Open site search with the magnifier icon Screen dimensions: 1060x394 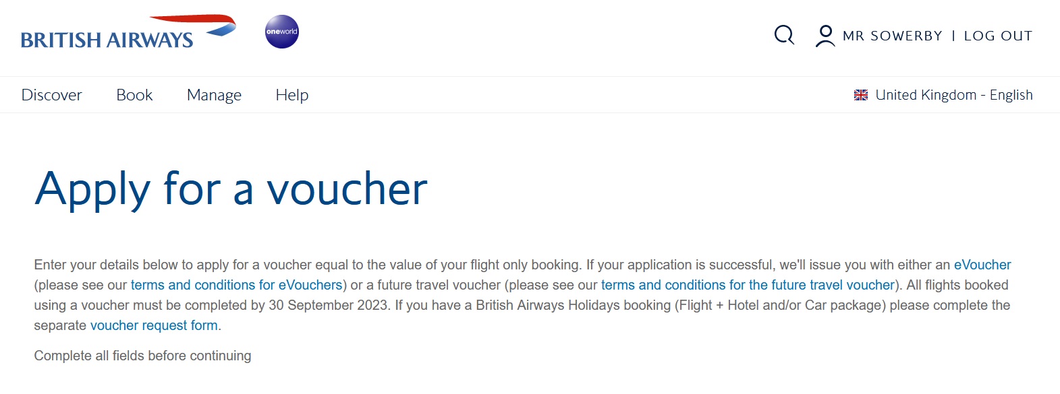784,35
